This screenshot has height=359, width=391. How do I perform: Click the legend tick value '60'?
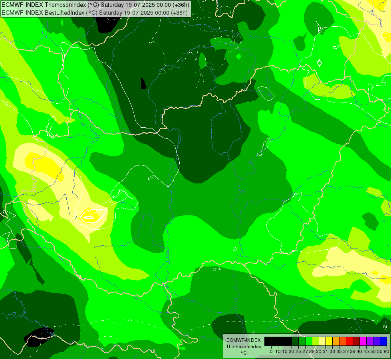coord(387,351)
